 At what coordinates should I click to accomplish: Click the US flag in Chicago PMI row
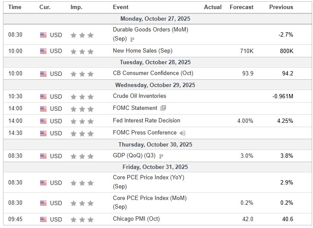pos(44,219)
